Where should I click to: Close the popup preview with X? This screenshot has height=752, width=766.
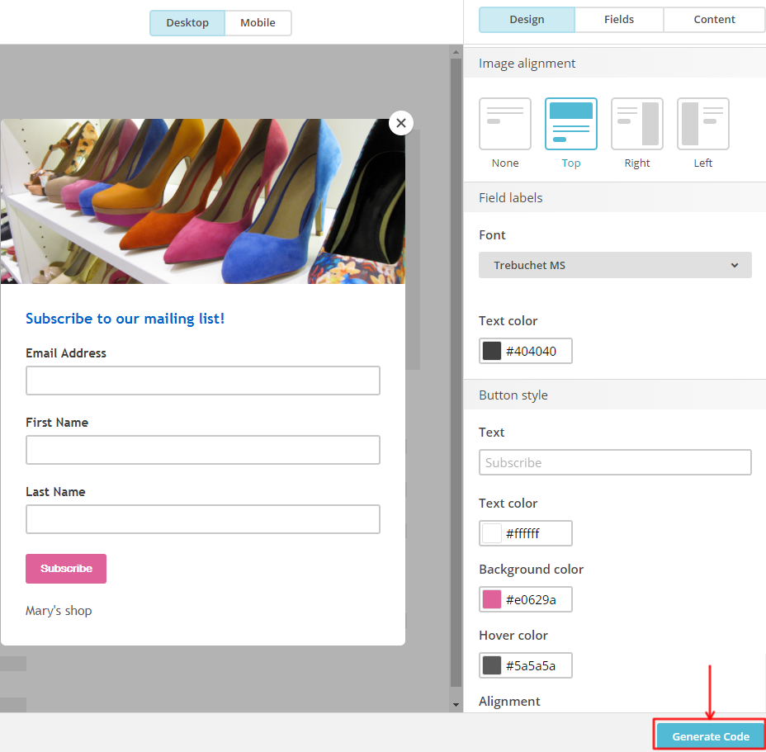pyautogui.click(x=401, y=123)
